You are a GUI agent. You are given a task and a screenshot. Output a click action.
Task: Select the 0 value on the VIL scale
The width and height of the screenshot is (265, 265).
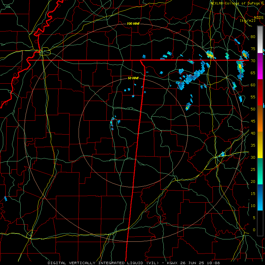pos(254,230)
